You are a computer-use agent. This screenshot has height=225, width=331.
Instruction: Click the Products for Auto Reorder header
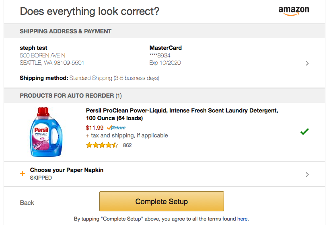tap(71, 96)
